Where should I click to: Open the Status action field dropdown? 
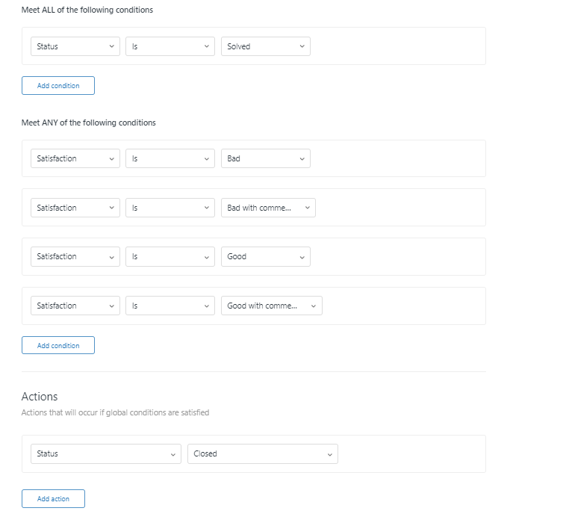coord(105,453)
